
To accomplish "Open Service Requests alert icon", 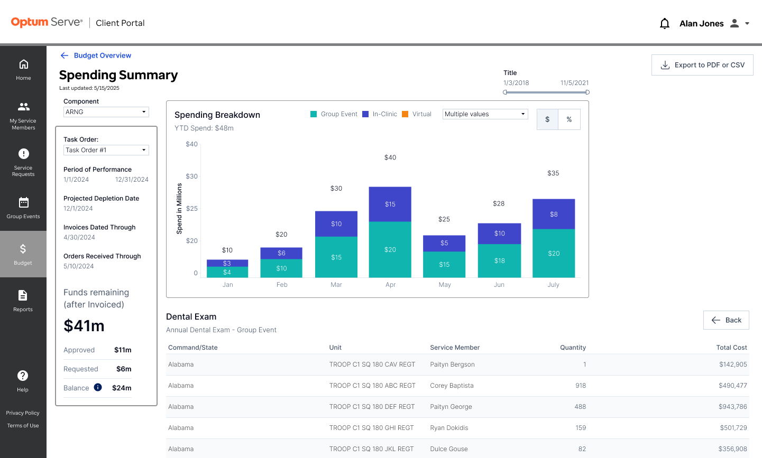I will (x=24, y=154).
